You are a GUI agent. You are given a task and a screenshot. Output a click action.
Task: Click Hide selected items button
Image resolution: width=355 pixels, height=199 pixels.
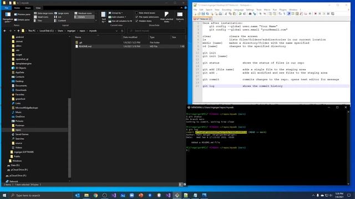[x=166, y=17]
